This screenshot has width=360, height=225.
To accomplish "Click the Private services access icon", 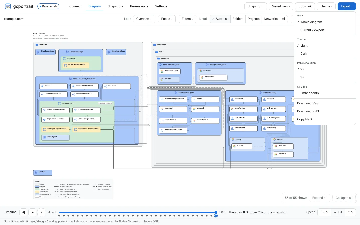I will point(44,110).
